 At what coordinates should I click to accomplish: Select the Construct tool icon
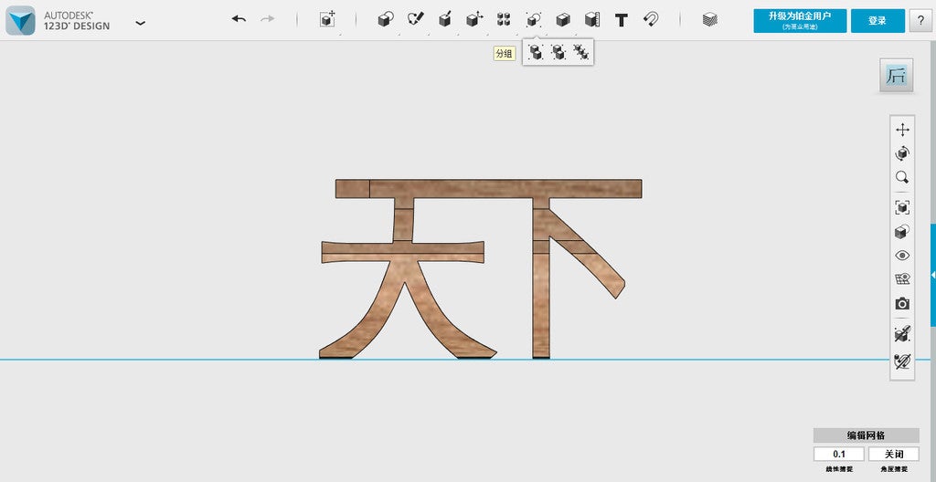pyautogui.click(x=445, y=20)
